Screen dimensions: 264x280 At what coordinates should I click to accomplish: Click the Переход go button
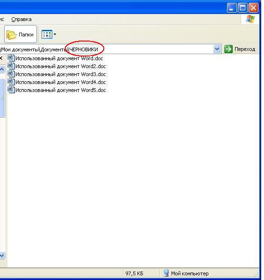[x=240, y=49]
